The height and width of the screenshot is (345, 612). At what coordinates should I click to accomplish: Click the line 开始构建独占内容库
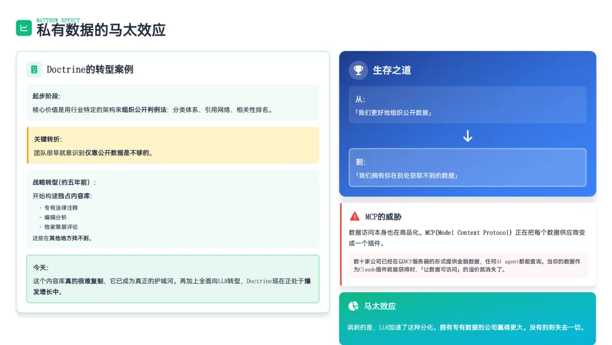(62, 196)
